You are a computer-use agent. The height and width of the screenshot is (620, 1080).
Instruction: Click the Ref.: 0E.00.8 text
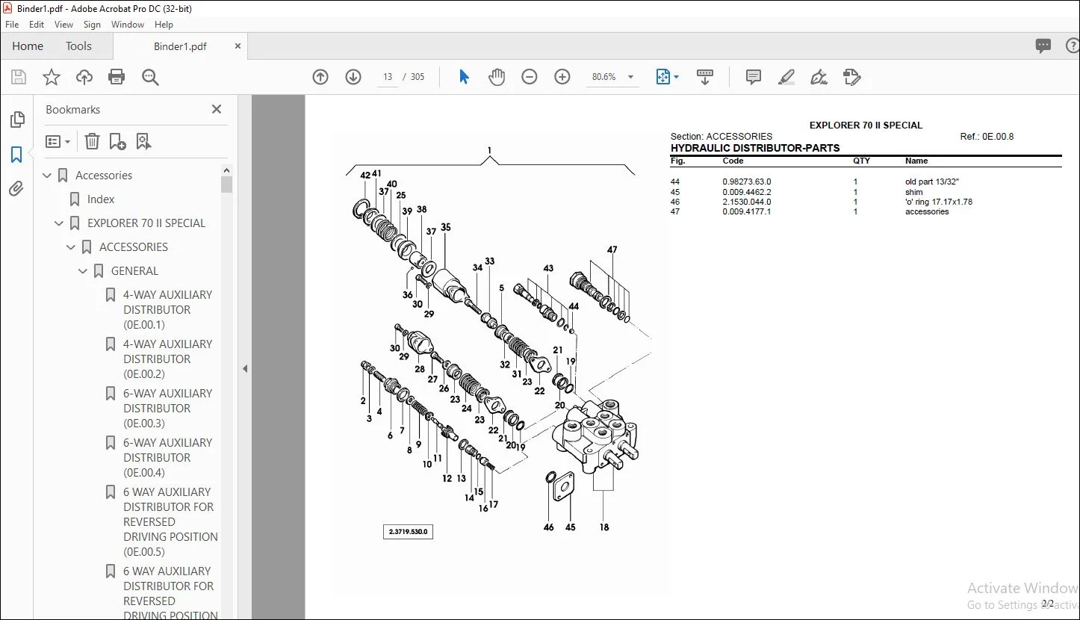[x=987, y=137]
